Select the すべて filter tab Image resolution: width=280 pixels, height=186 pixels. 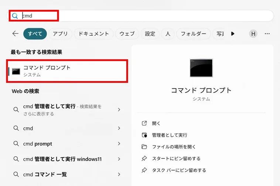35,34
